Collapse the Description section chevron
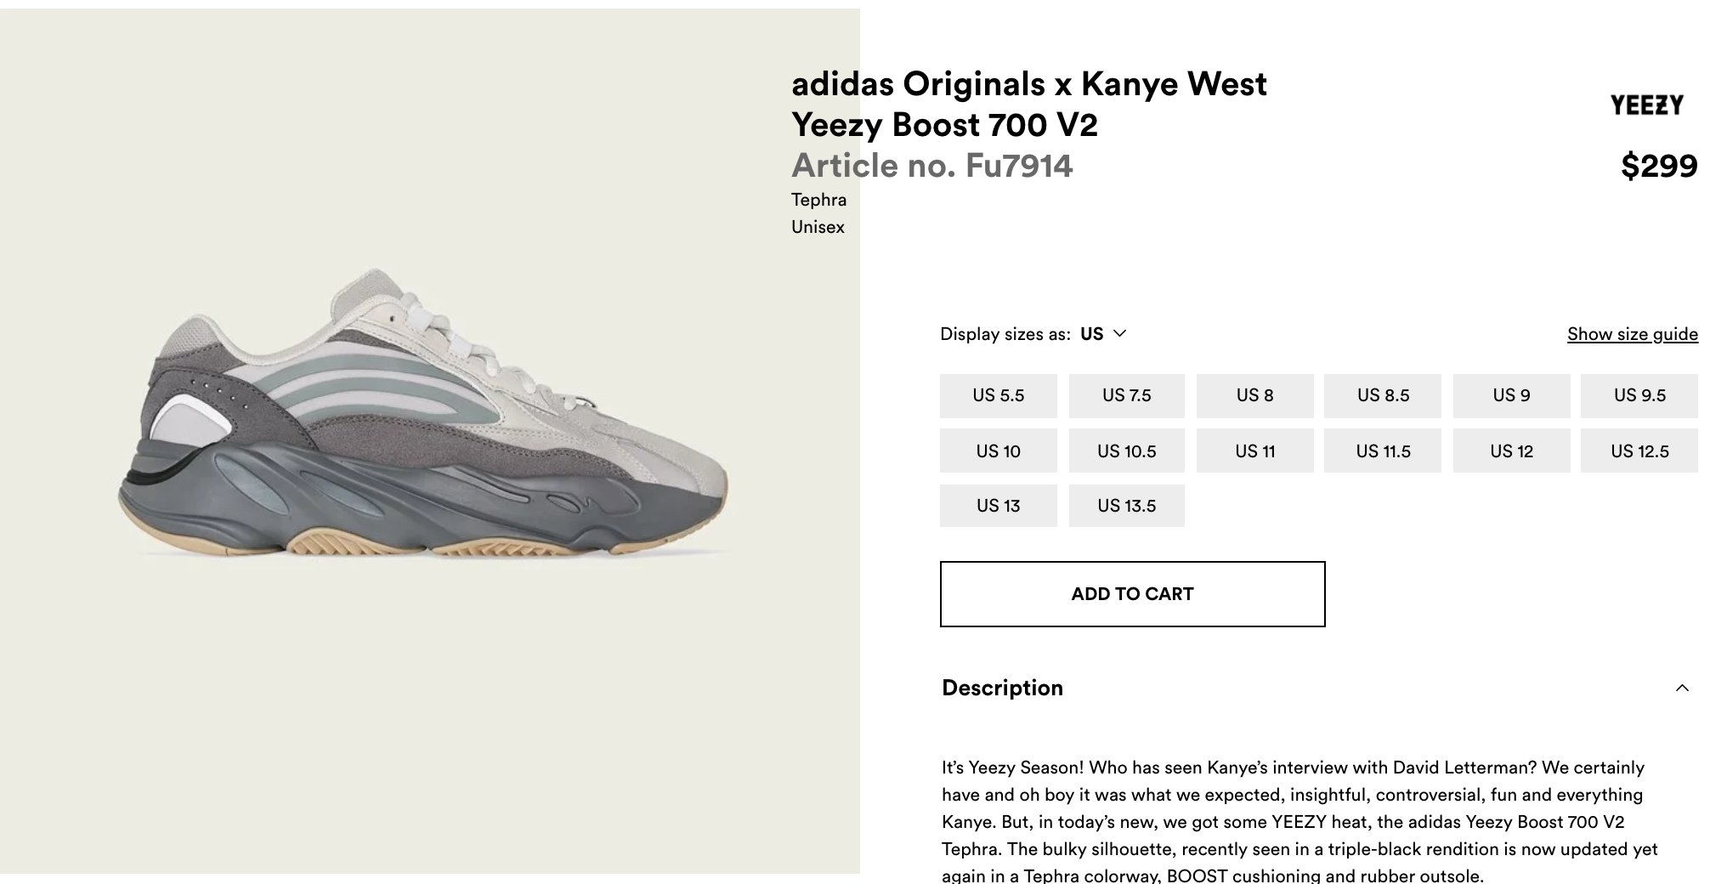The width and height of the screenshot is (1710, 884). (1682, 688)
